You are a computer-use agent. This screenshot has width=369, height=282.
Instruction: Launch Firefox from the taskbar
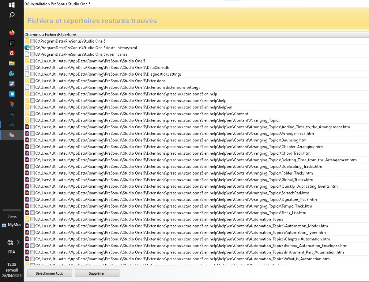pos(12,33)
